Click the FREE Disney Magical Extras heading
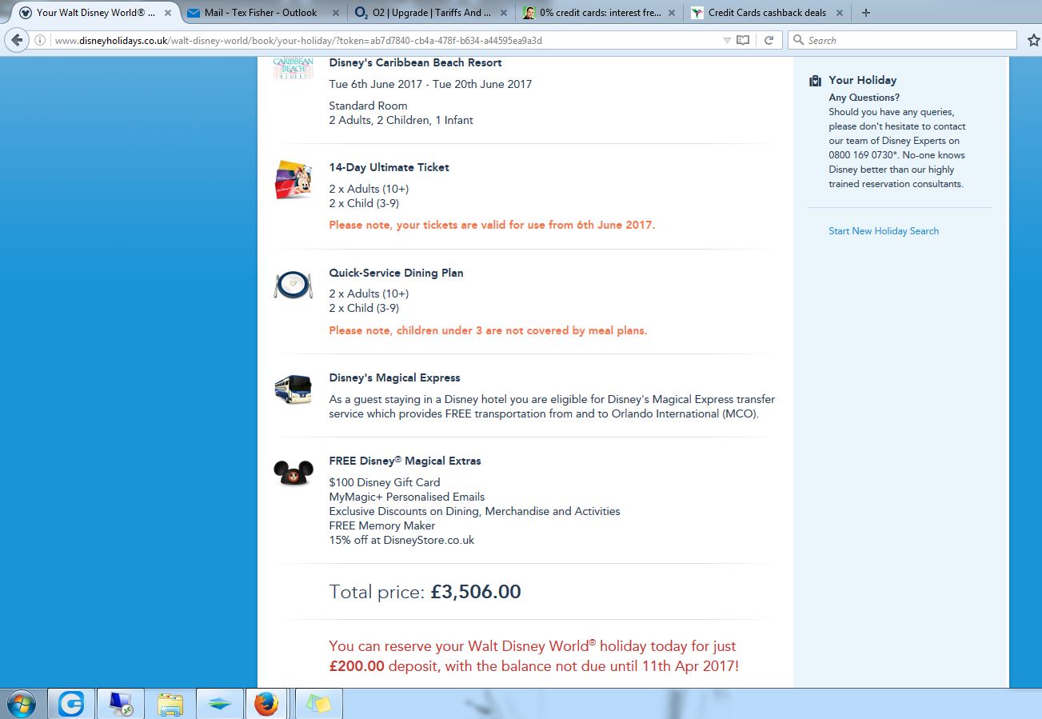1042x719 pixels. 405,461
